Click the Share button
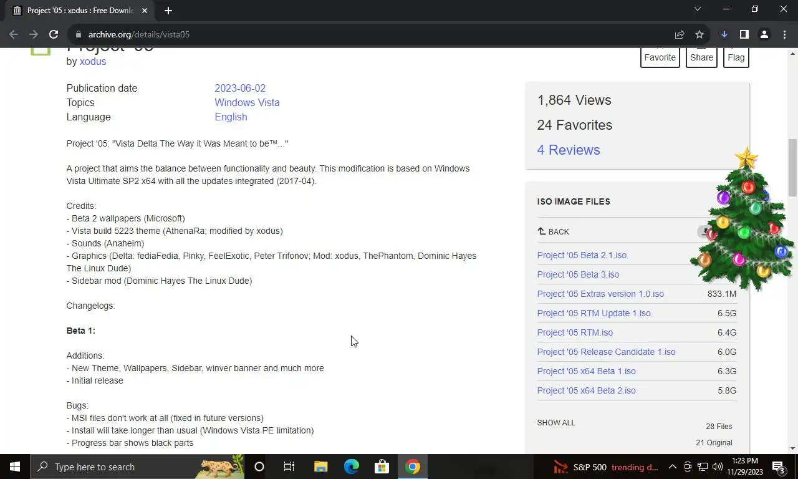Image resolution: width=798 pixels, height=479 pixels. point(701,57)
